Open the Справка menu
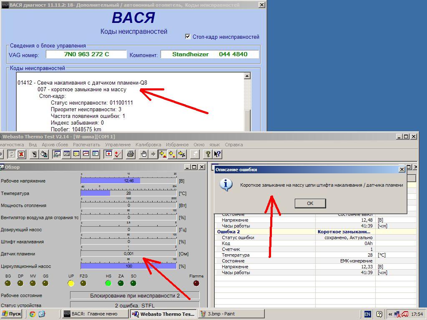This screenshot has width=427, height=320. pos(234,145)
